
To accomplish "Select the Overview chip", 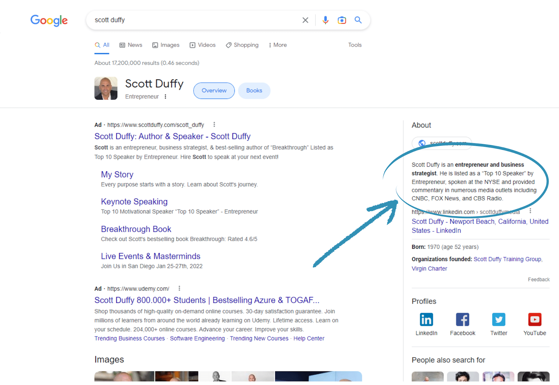I will (214, 90).
